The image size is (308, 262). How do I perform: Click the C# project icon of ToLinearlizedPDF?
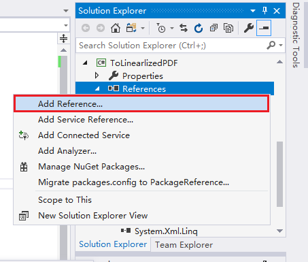coord(101,63)
